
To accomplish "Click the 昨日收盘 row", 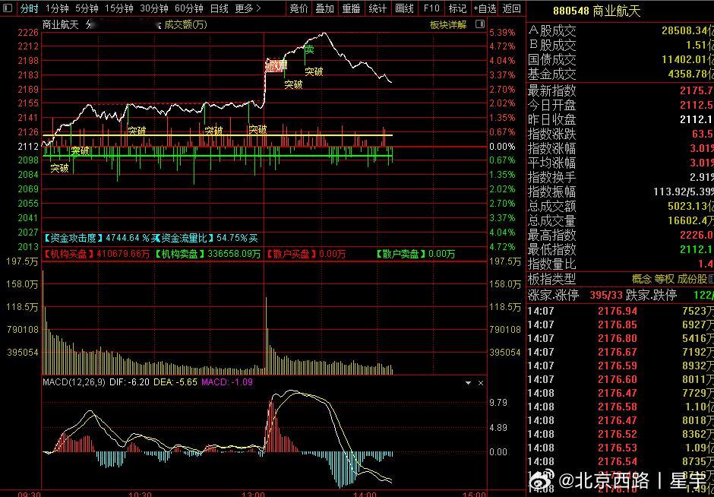I will click(x=621, y=119).
